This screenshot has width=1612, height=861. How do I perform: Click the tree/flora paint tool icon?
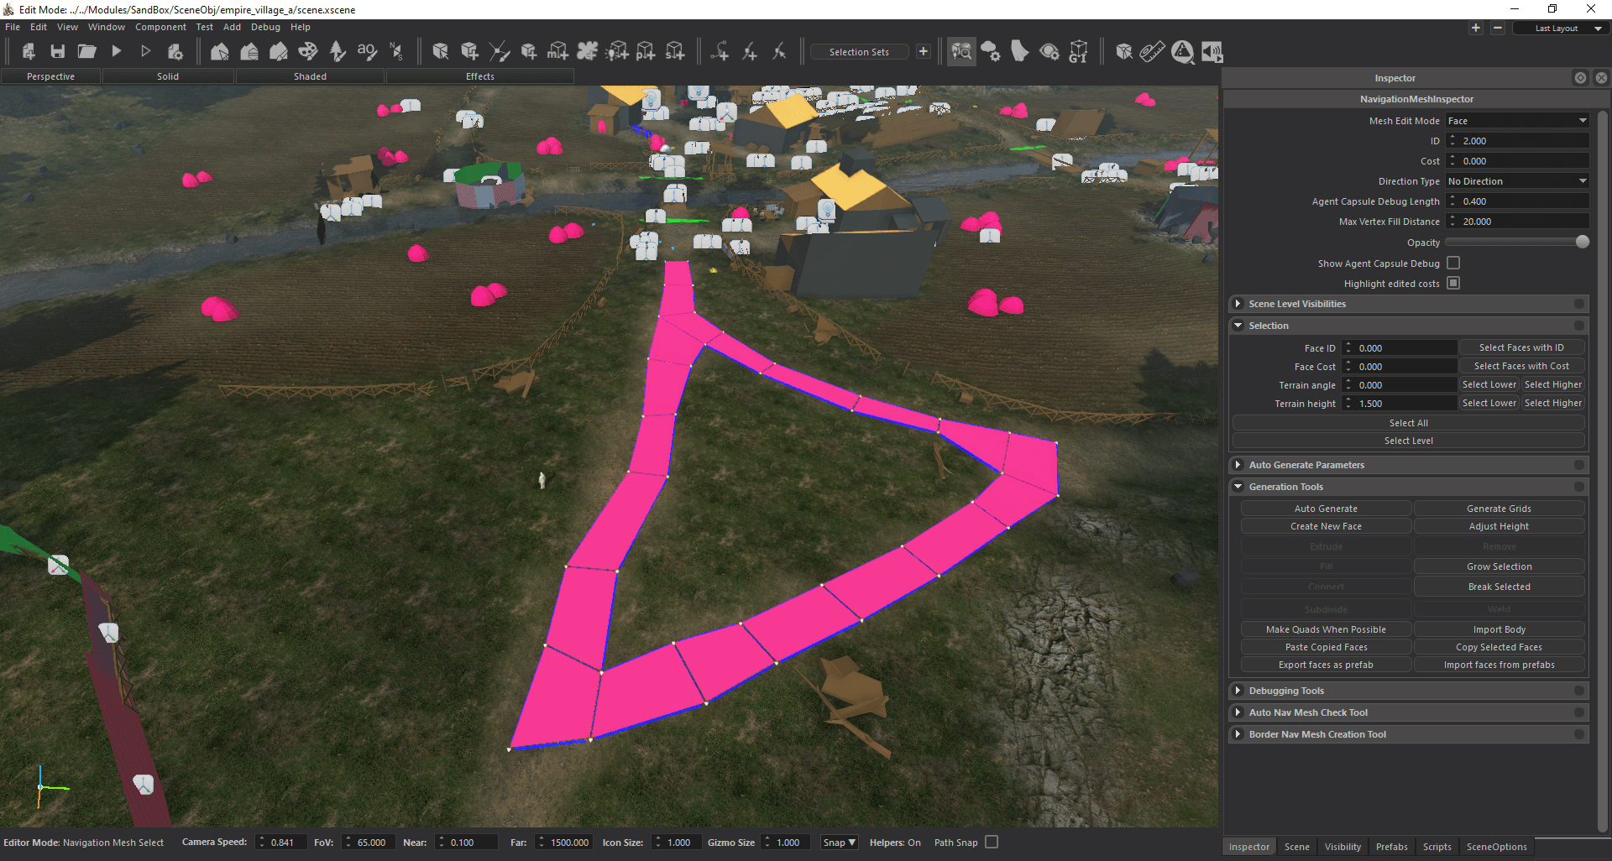click(338, 51)
